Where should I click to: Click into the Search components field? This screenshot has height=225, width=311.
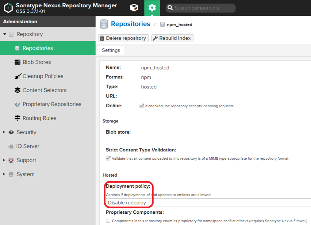point(201,8)
